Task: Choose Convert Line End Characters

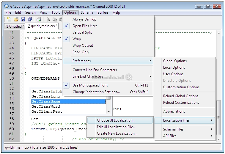Action: coord(108,70)
